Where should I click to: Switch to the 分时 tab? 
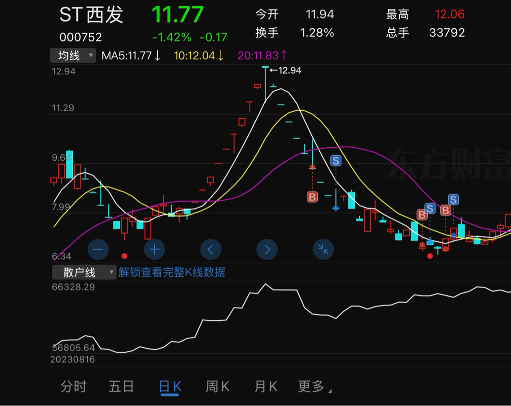(x=73, y=387)
